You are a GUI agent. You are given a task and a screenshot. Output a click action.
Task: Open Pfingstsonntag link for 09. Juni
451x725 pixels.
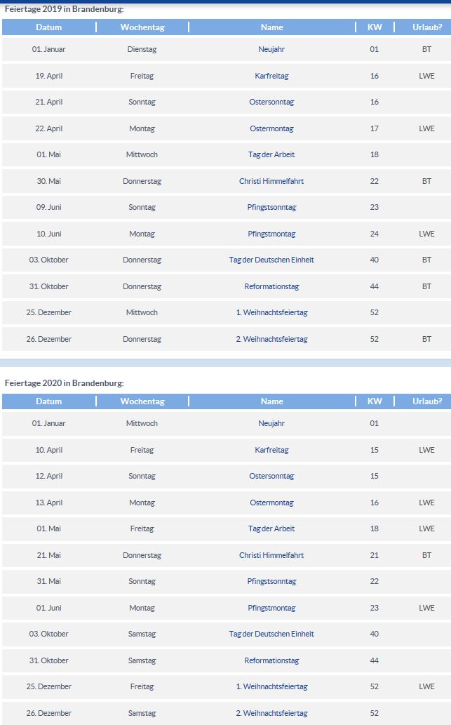(271, 208)
